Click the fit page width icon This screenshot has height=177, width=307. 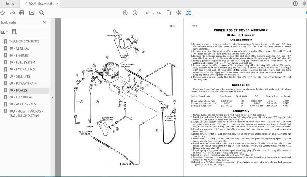pos(179,13)
